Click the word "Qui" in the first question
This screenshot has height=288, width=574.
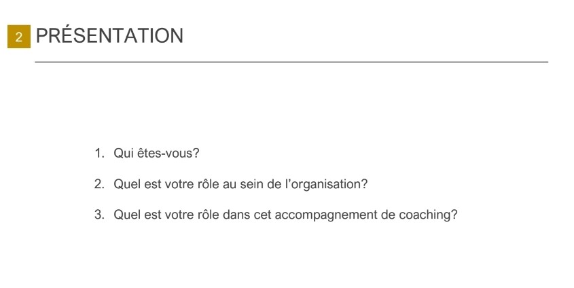124,154
